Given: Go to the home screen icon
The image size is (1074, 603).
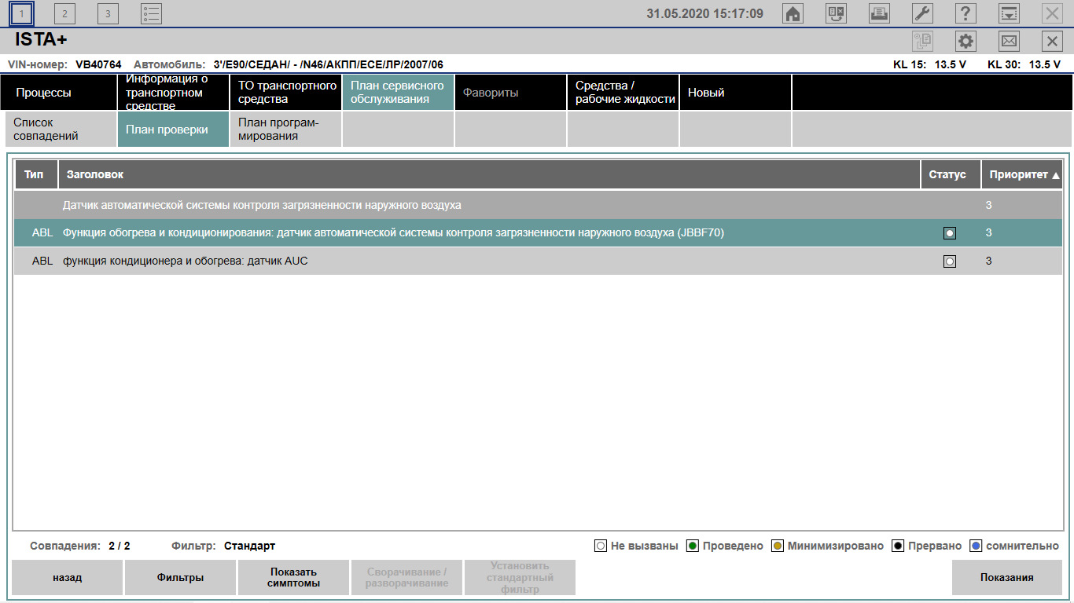Looking at the screenshot, I should [793, 13].
